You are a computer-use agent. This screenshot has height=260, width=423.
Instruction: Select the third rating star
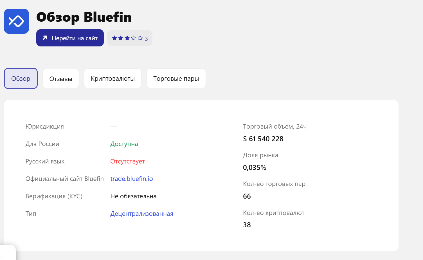point(127,37)
